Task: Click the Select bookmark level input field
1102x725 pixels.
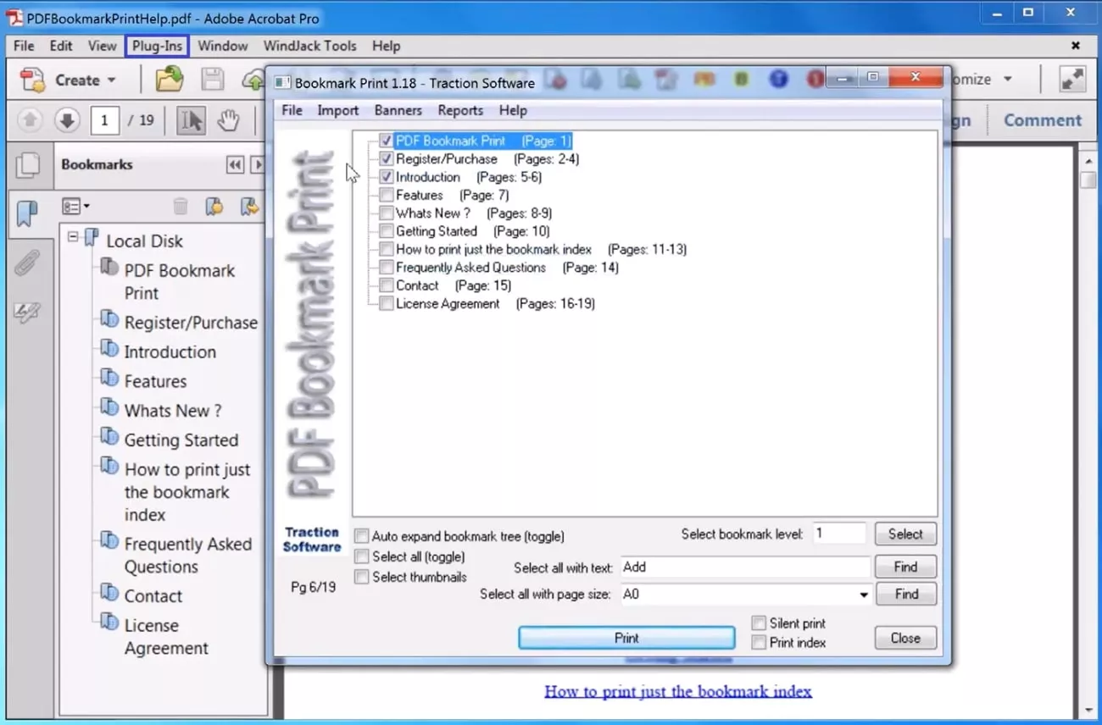Action: pyautogui.click(x=839, y=534)
